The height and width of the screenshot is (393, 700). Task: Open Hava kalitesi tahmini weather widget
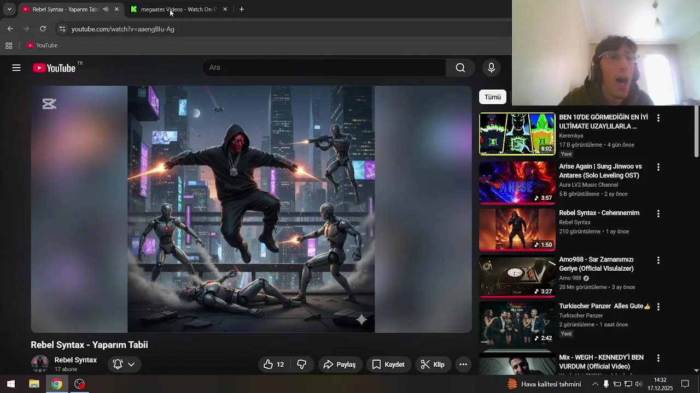click(x=544, y=384)
